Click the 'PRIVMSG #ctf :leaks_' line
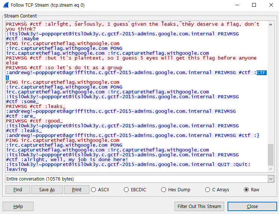Image resolution: width=279 pixels, height=214 pixels. point(36,106)
